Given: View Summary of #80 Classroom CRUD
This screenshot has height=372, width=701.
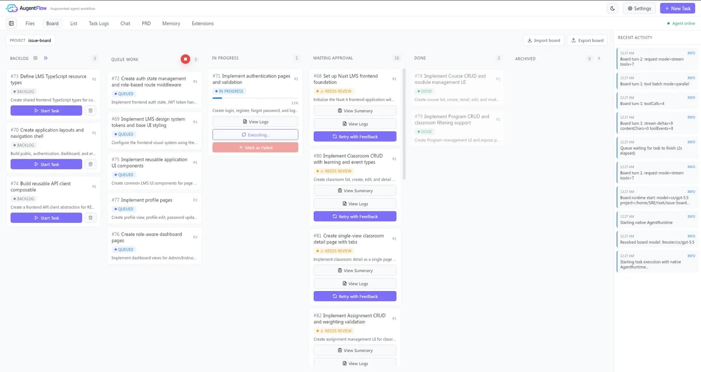Looking at the screenshot, I should pos(355,190).
